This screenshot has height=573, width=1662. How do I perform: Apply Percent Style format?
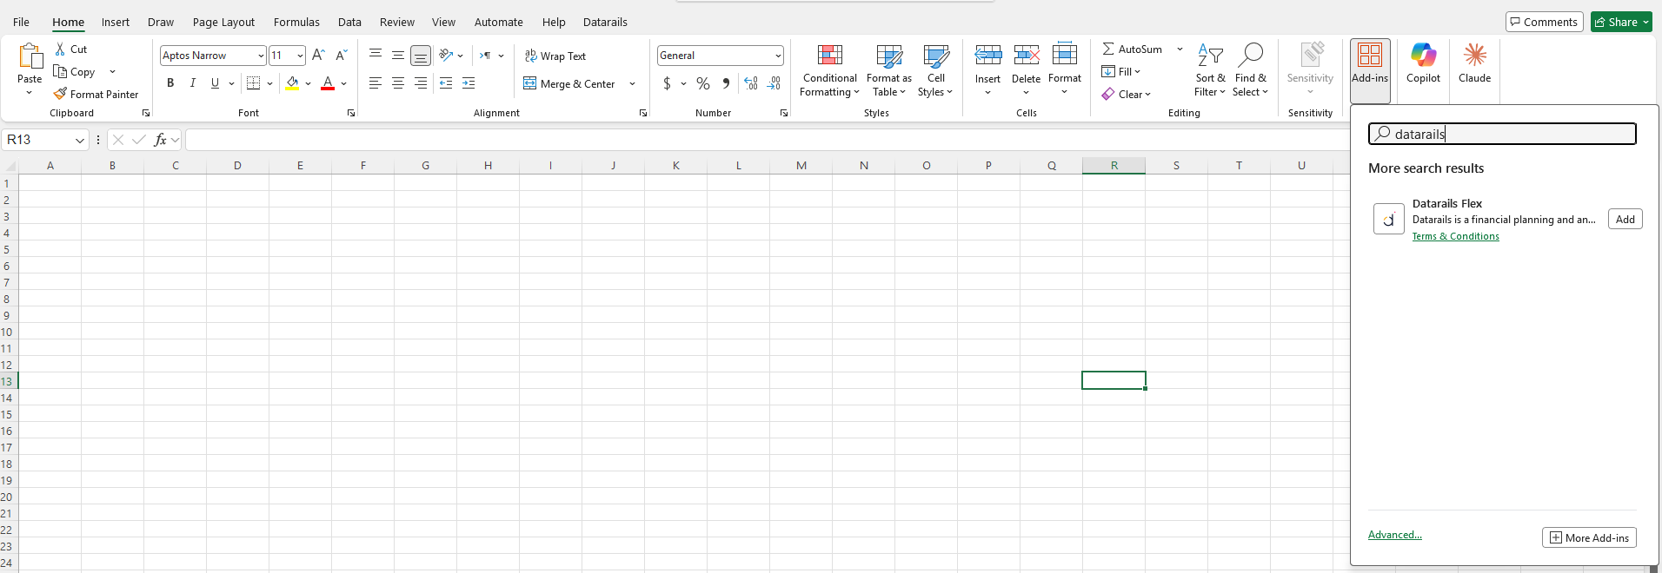703,83
